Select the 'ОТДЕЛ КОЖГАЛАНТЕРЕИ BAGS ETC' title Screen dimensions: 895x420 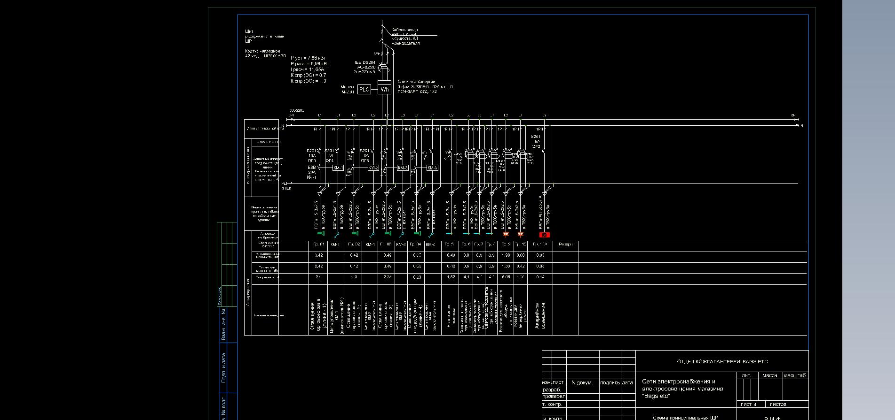(x=722, y=362)
